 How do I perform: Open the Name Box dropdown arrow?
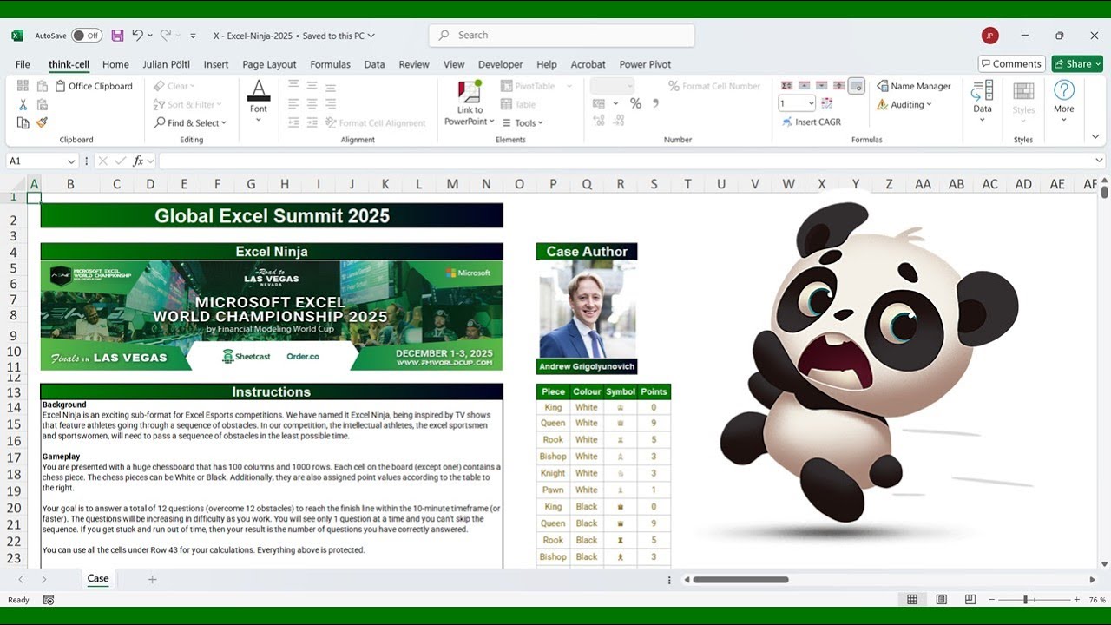[71, 161]
